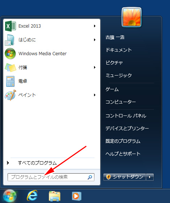Screen dimensions: 170x203
Task: Click the 付箋 sticky notes icon
Action: point(10,68)
